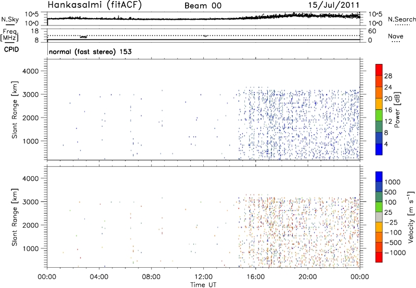Pick the blue top segment of the Velocity colorbar
Screen dimensions: 416x288
pyautogui.click(x=379, y=177)
